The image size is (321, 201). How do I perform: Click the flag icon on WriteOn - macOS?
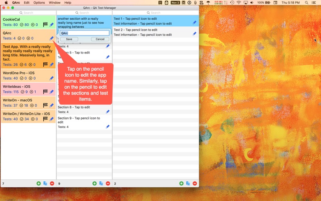pyautogui.click(x=45, y=105)
